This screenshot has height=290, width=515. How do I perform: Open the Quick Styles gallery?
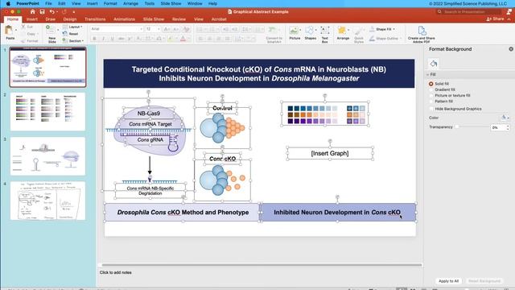(x=359, y=35)
